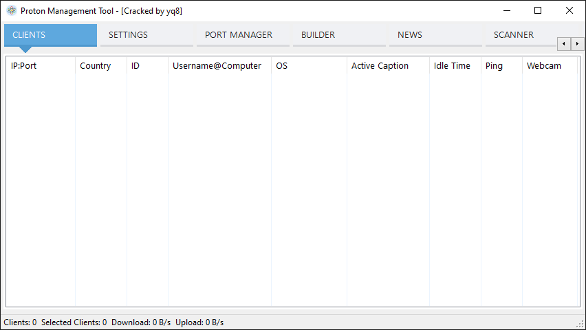Select the Builder tab

318,35
